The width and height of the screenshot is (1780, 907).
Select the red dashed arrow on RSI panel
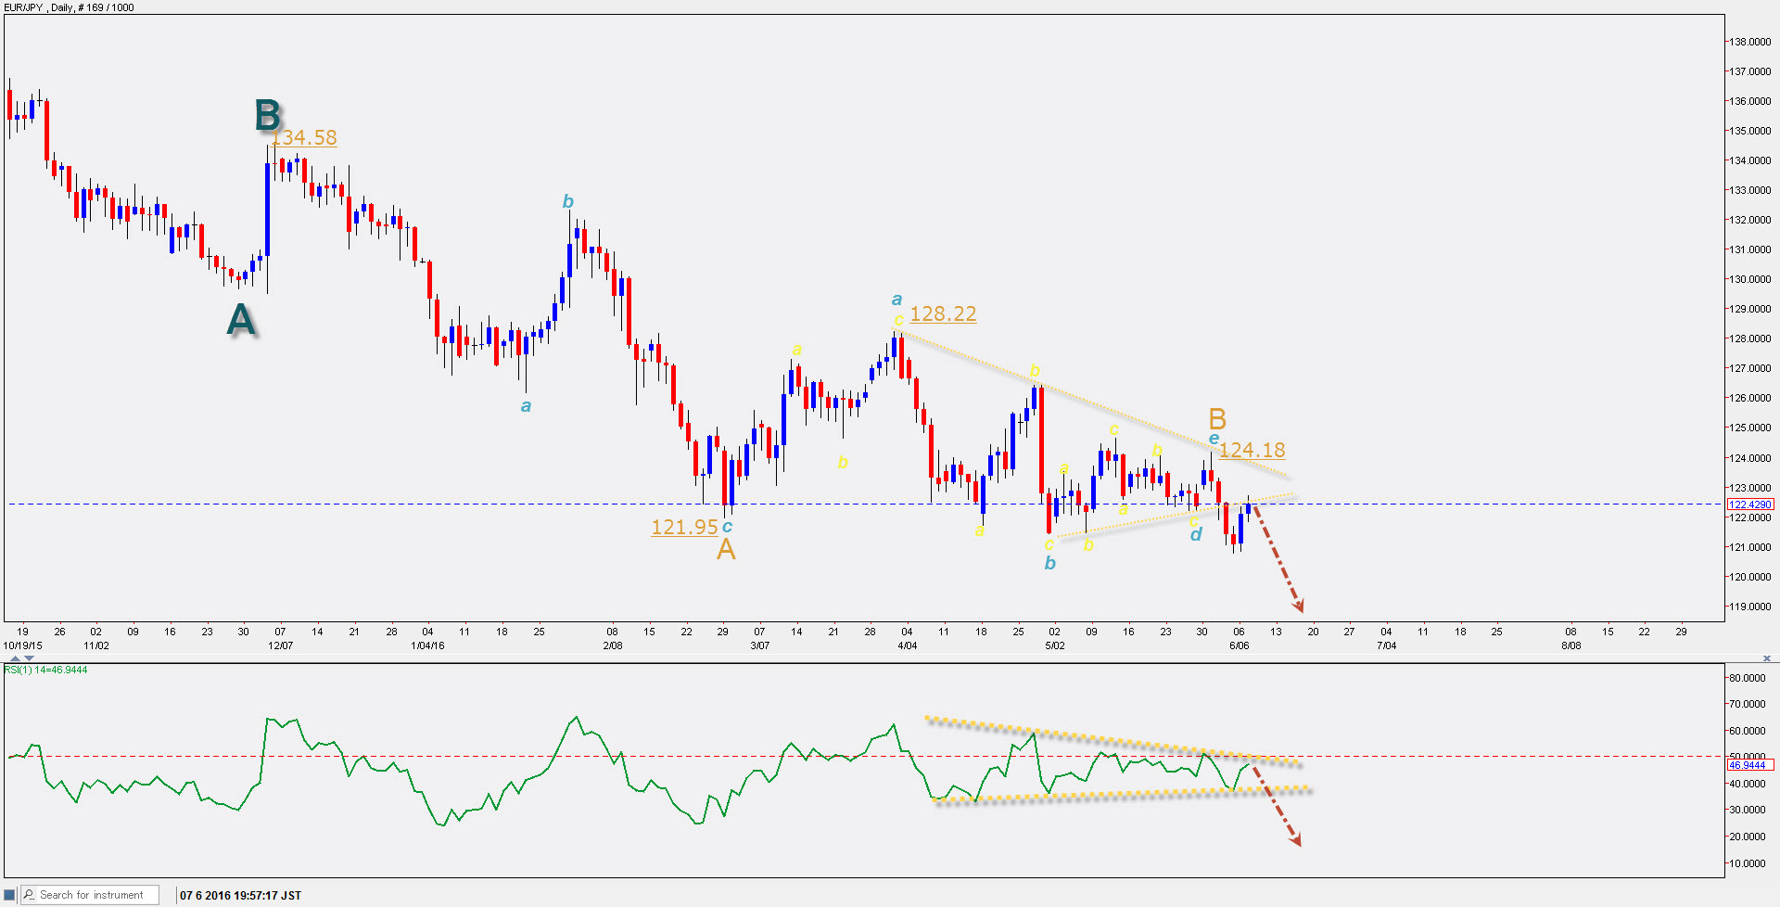(1276, 806)
